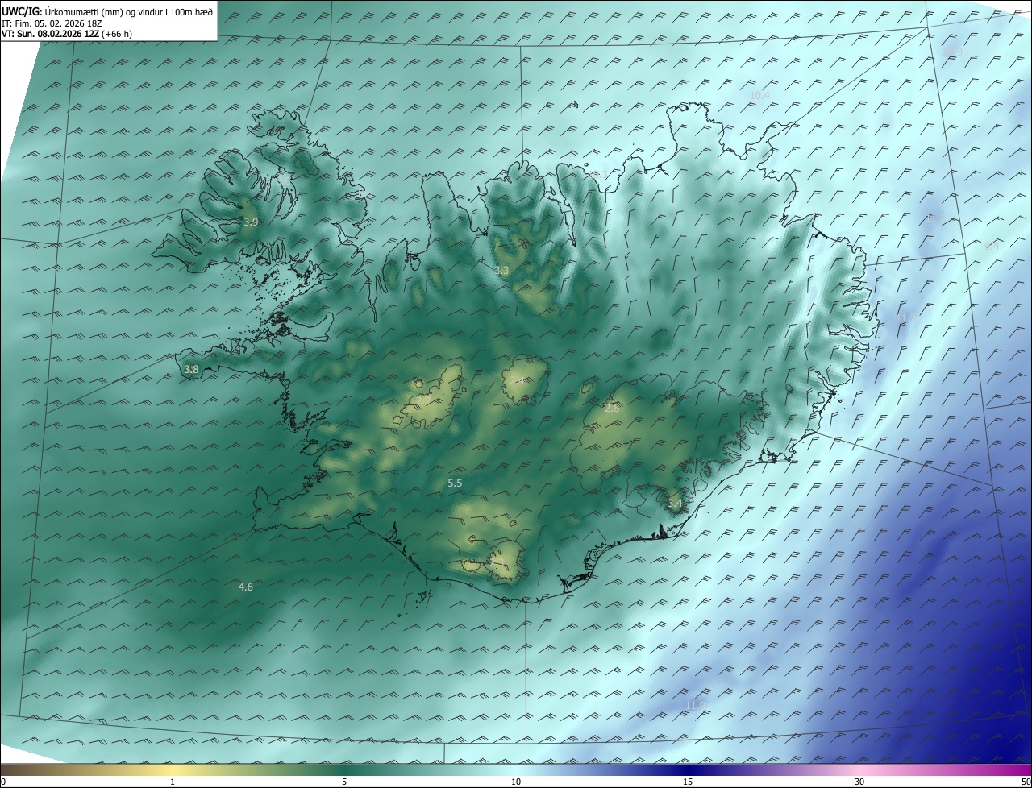This screenshot has width=1032, height=788.
Task: Click the title 'Úrkomumætti (mm) og vindur í 100m hæð'
Action: 129,10
